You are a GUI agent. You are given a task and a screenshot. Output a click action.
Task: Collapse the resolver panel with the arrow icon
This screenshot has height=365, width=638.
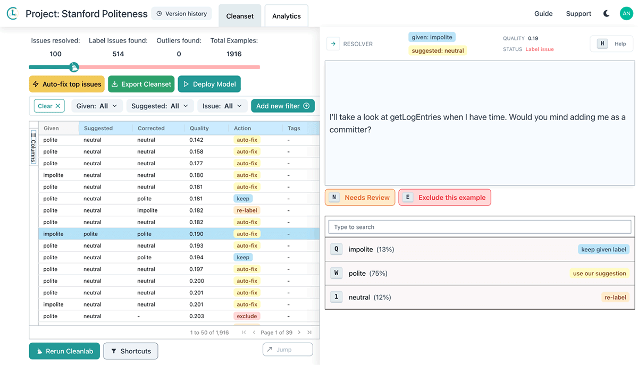tap(333, 44)
